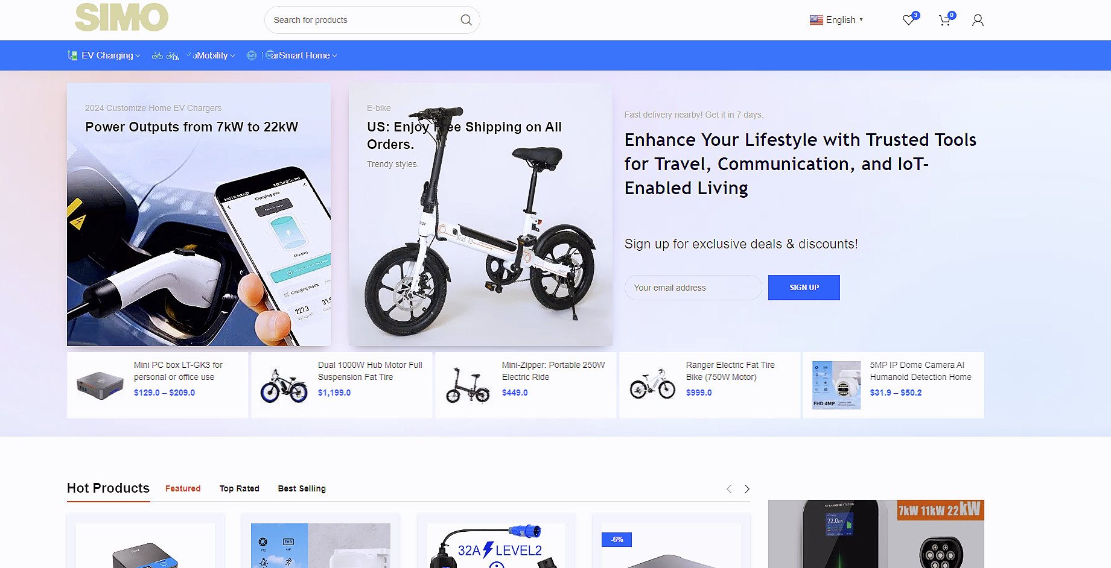The image size is (1111, 568).
Task: Go to next hot products arrow
Action: tap(747, 489)
